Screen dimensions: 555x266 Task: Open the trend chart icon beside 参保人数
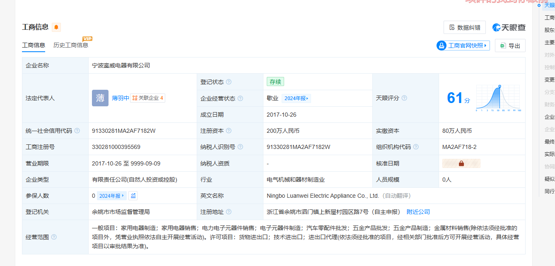coord(133,196)
